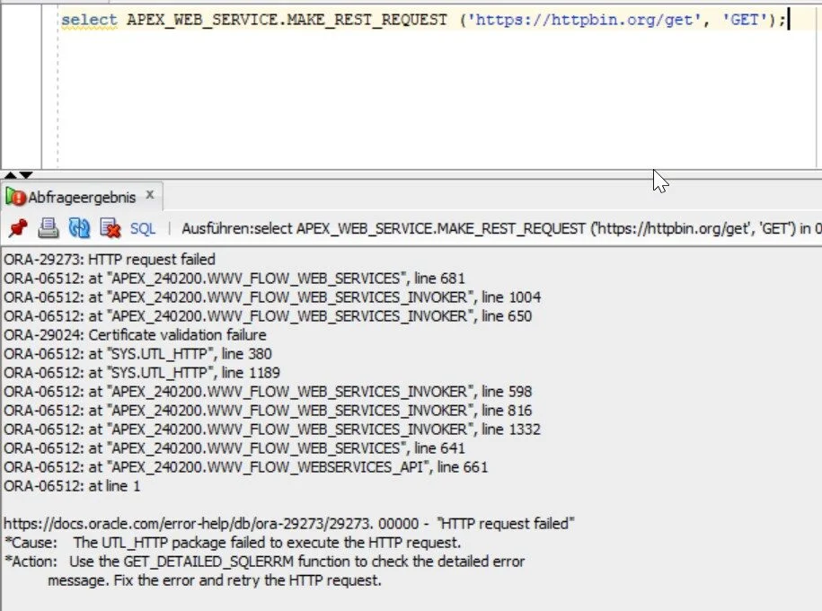Click the 'https://httpbin.org/get' string in the editor

coord(584,20)
